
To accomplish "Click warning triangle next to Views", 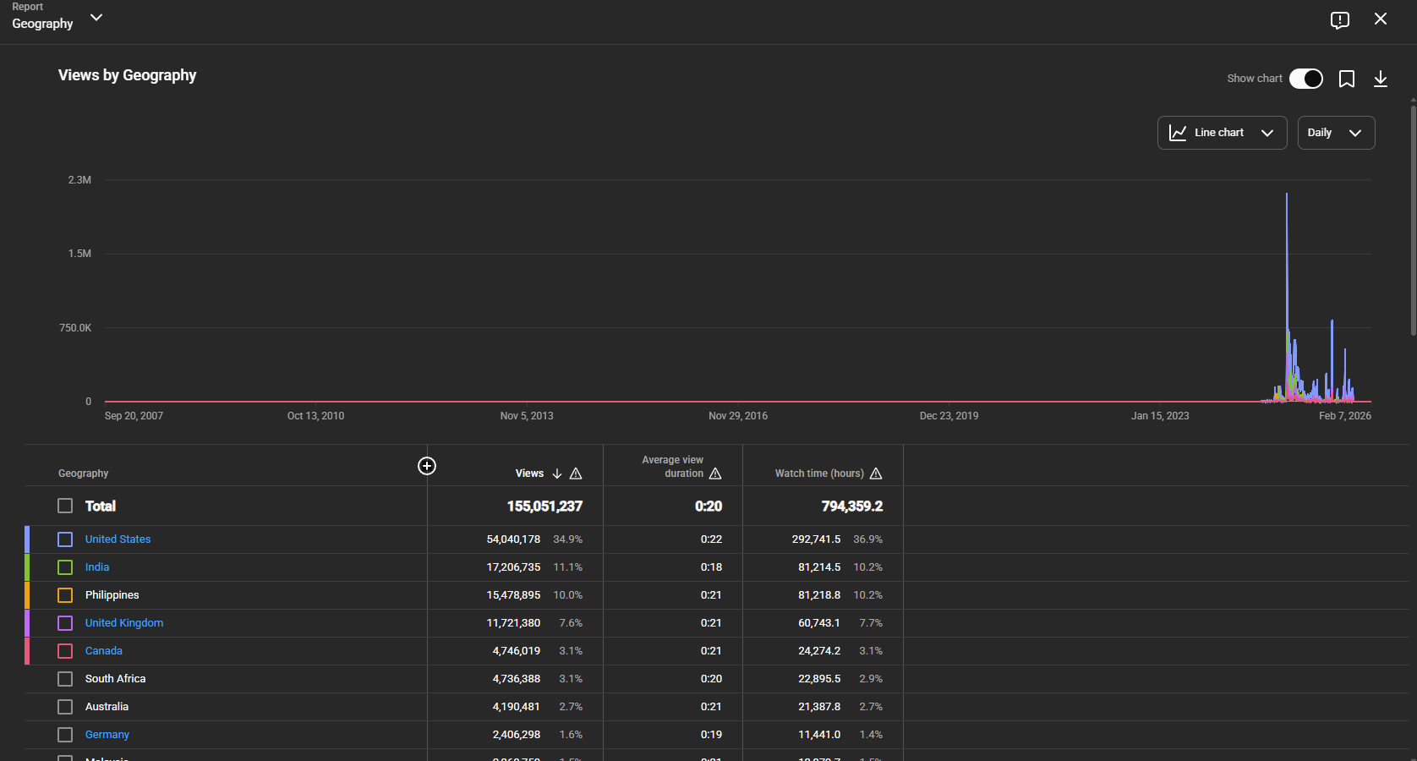I will pos(576,474).
